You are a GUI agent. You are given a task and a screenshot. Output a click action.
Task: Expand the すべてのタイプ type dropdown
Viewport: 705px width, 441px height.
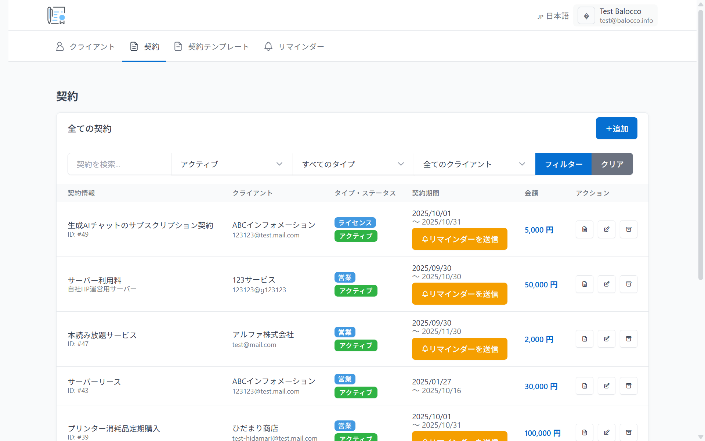[x=353, y=164]
